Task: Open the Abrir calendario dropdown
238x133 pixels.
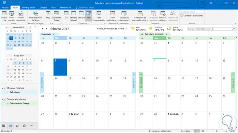Action: (x=112, y=16)
